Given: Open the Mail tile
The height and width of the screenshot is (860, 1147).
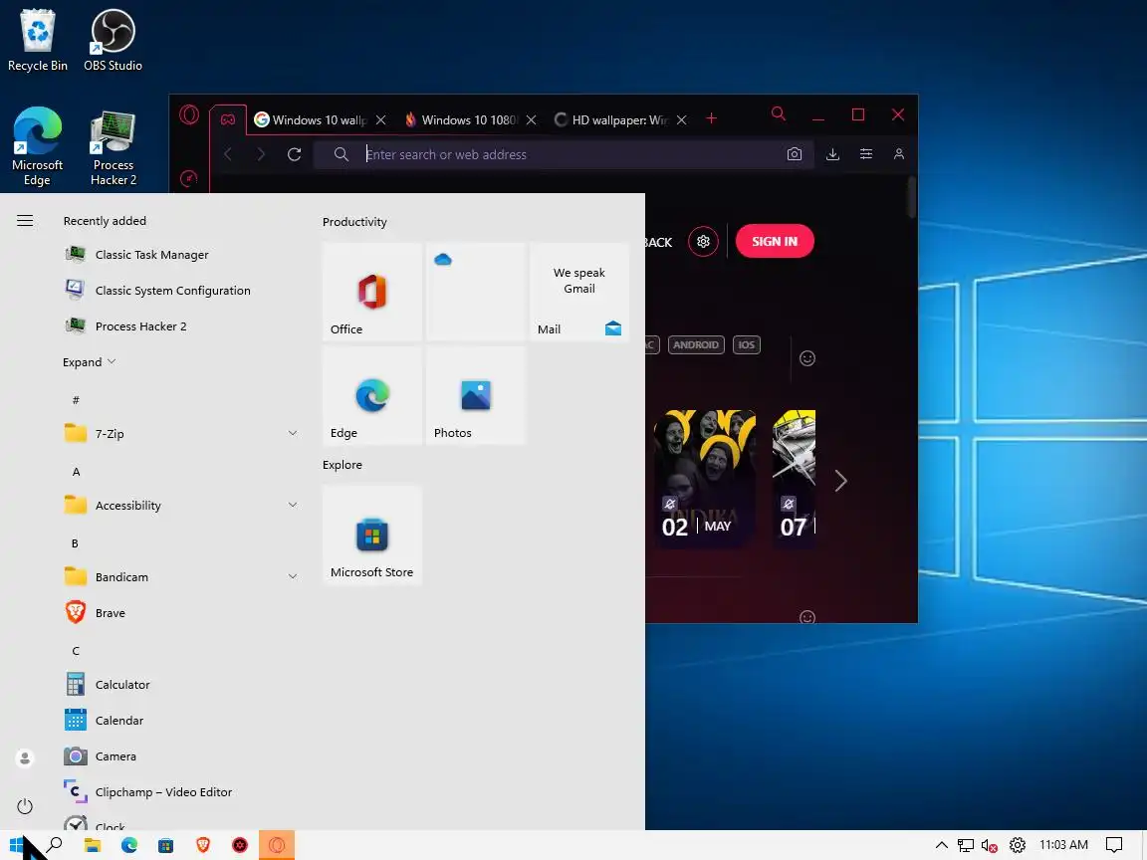Looking at the screenshot, I should tap(579, 292).
